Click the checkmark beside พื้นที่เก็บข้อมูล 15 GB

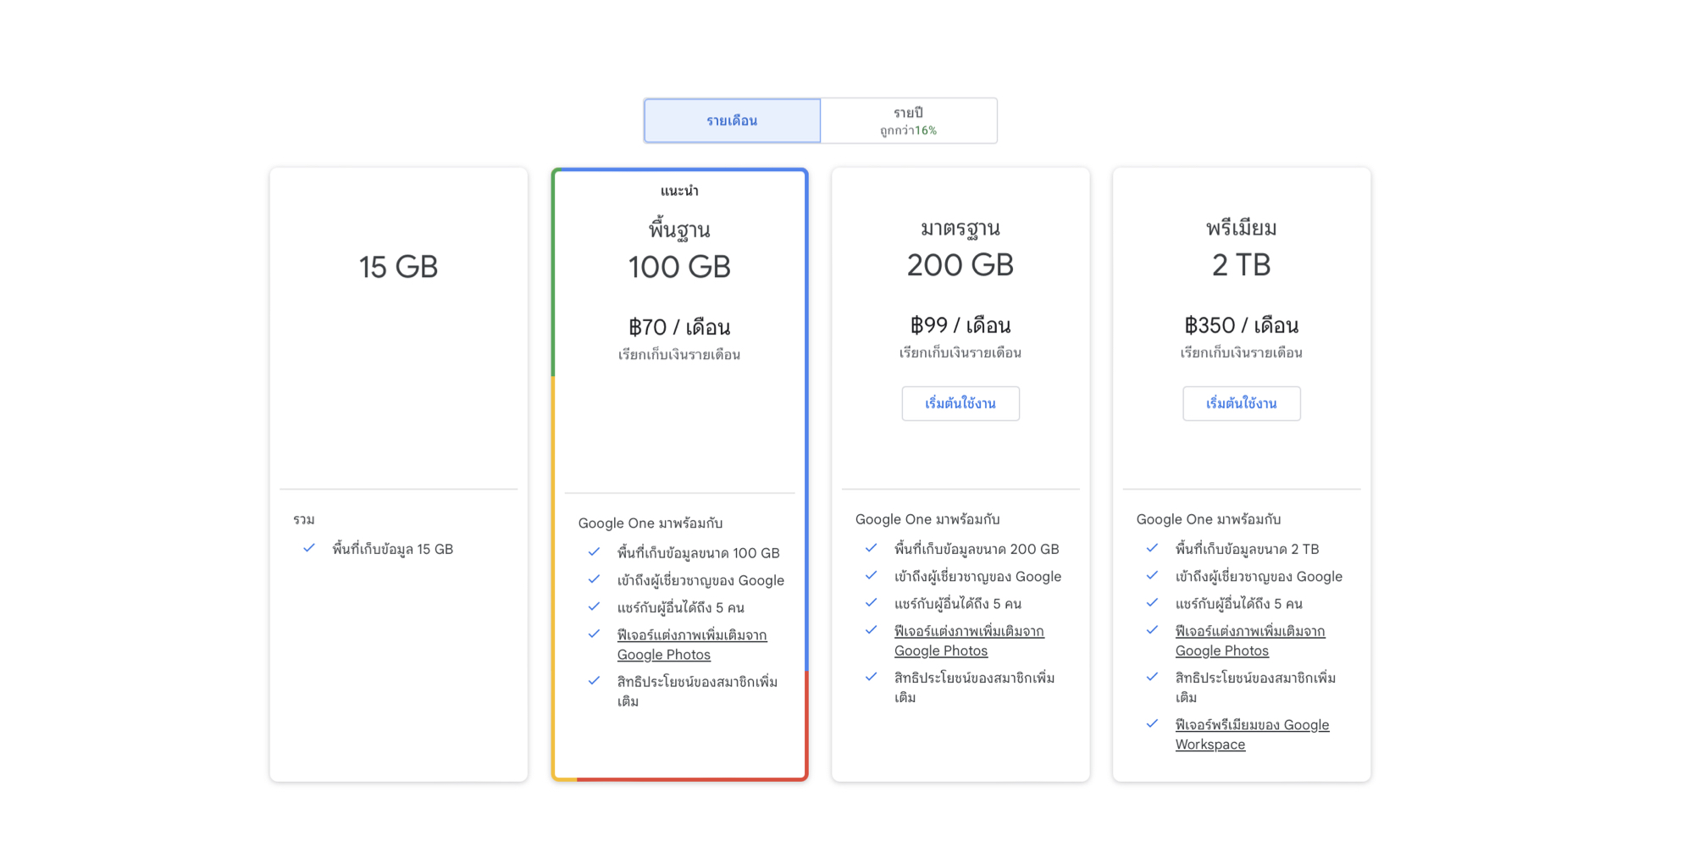tap(309, 548)
